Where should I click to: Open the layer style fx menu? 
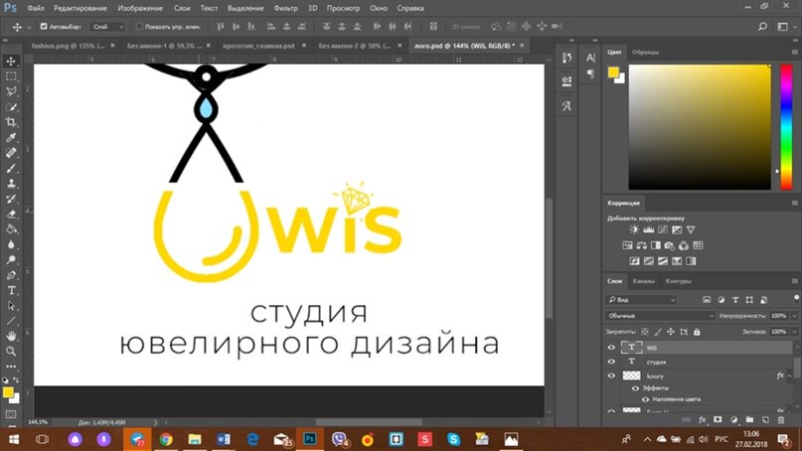[703, 420]
